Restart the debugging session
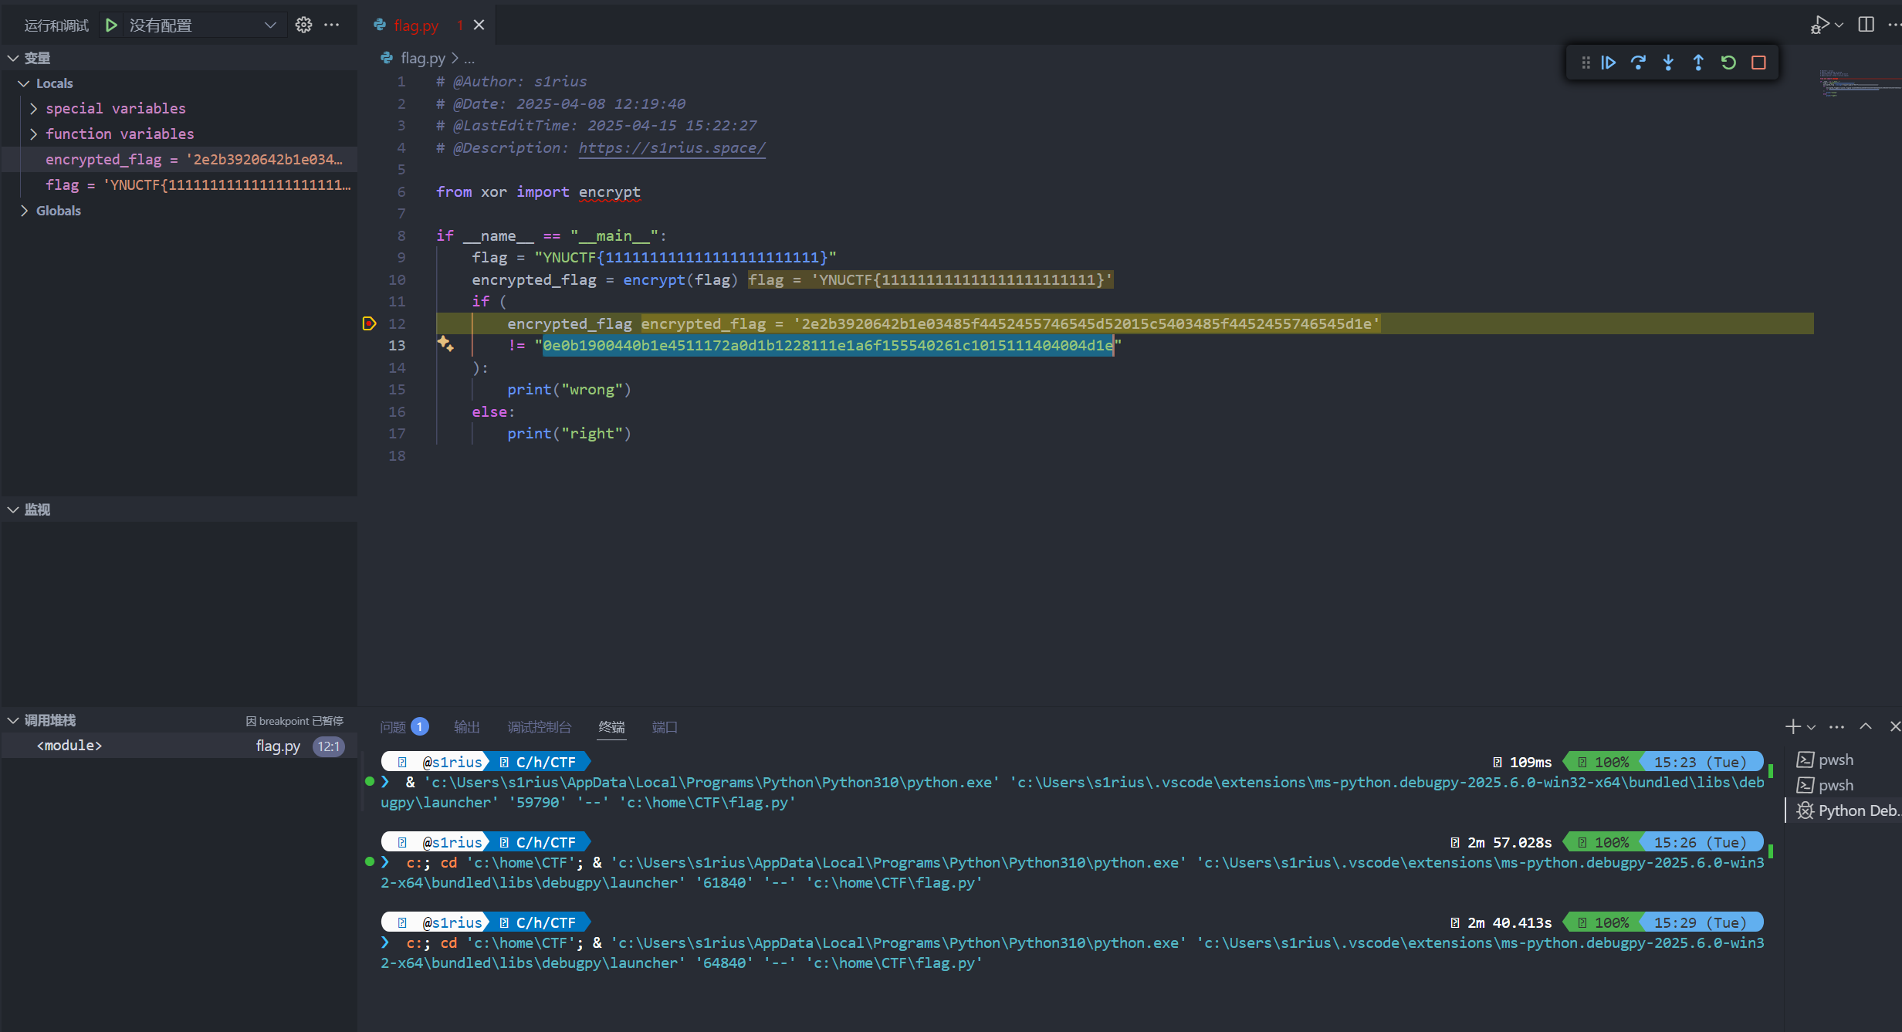The width and height of the screenshot is (1902, 1032). pos(1728,63)
